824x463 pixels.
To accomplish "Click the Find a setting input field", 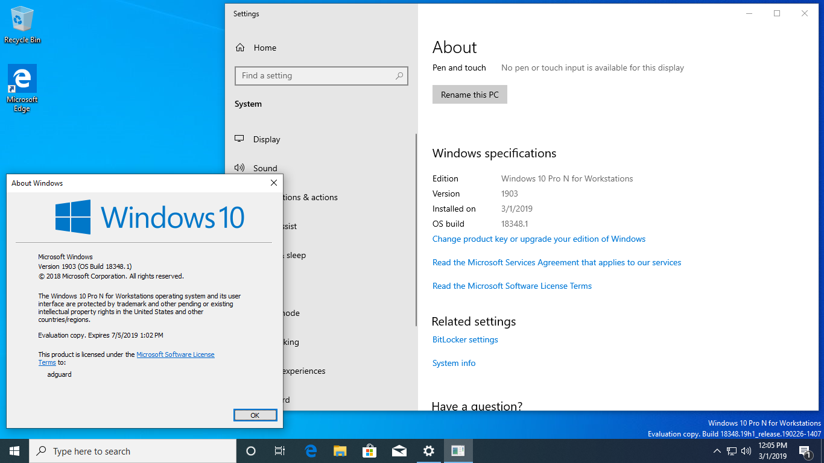I will [322, 76].
